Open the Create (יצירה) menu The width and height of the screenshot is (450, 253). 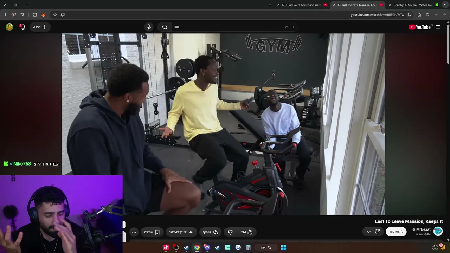tap(40, 27)
